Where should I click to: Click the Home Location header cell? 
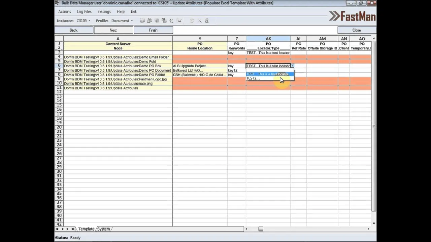coord(200,48)
